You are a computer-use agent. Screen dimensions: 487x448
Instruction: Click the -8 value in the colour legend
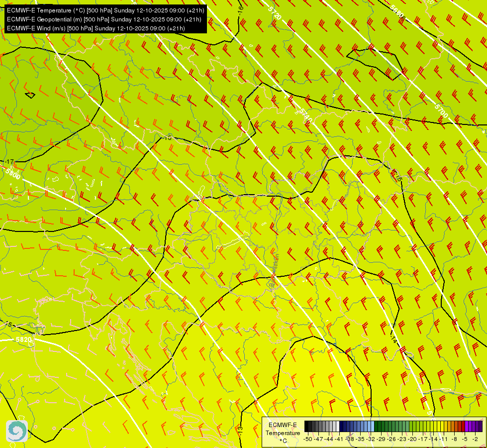(454, 440)
